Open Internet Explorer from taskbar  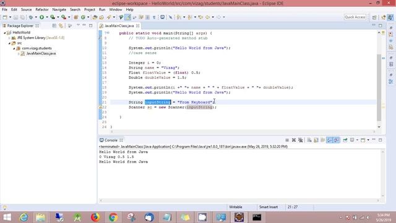24,217
